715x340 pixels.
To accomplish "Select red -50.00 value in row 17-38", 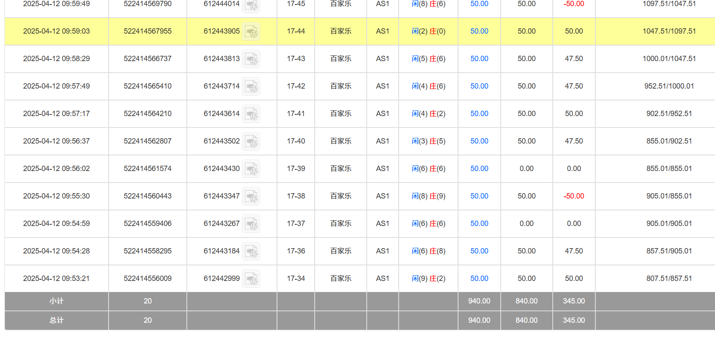I will point(574,196).
